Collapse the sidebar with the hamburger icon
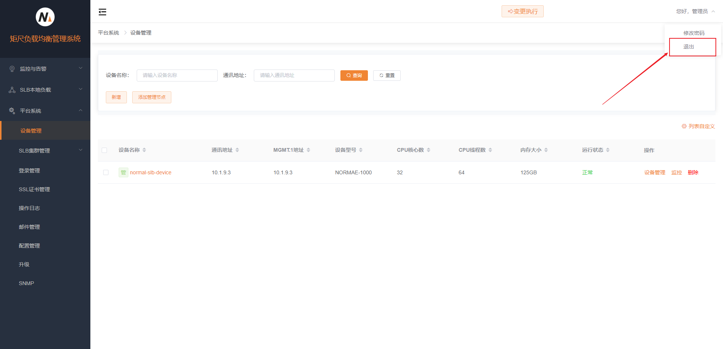Screen dimensions: 723x349 [102, 12]
